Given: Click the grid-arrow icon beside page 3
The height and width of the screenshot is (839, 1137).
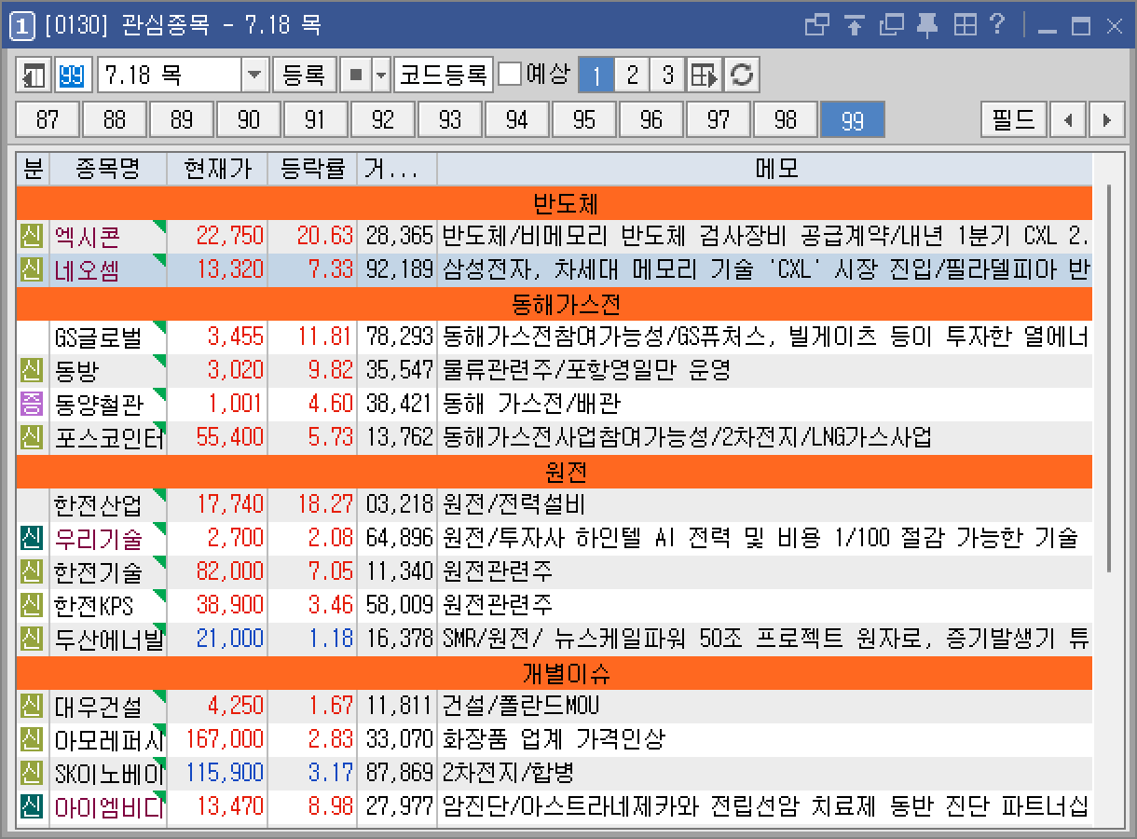Looking at the screenshot, I should pyautogui.click(x=704, y=75).
